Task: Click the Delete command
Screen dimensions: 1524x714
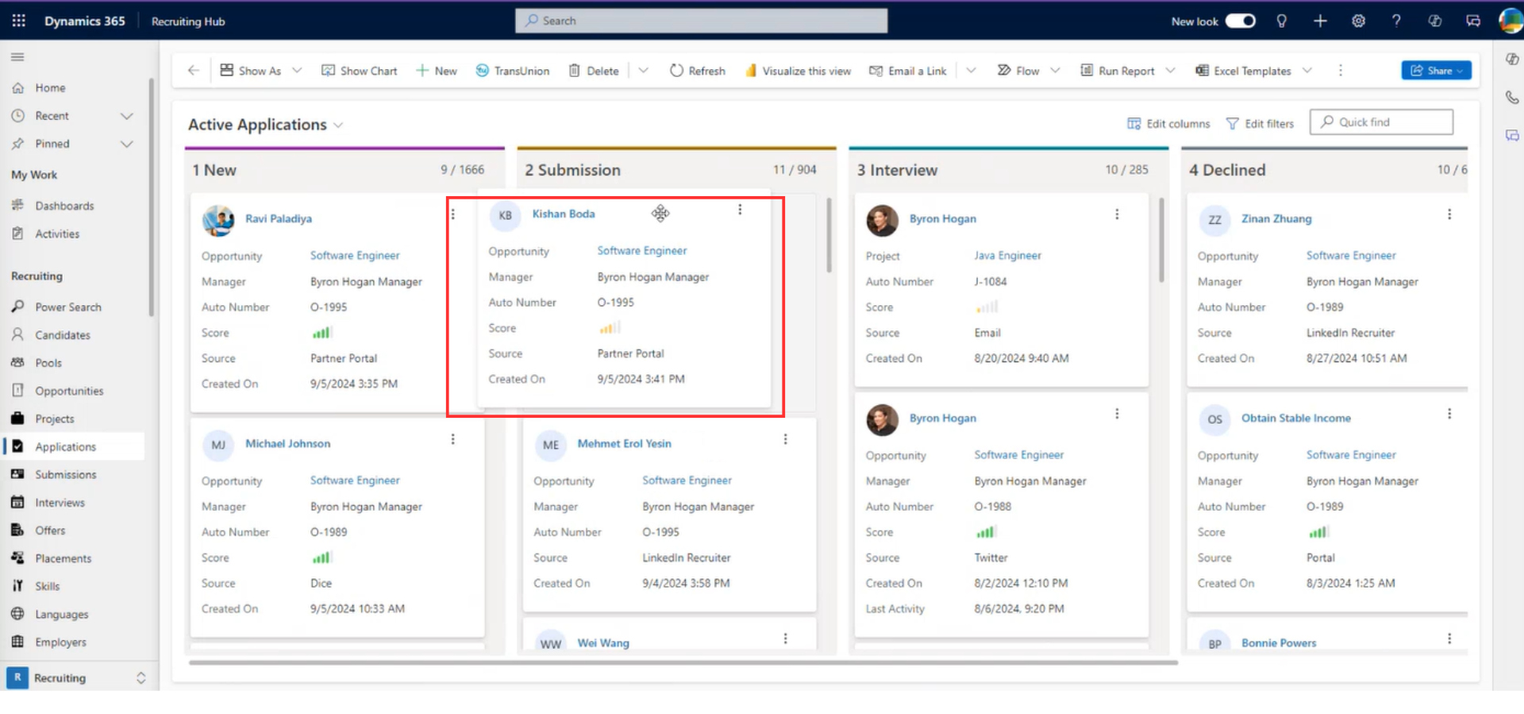Action: coord(594,71)
